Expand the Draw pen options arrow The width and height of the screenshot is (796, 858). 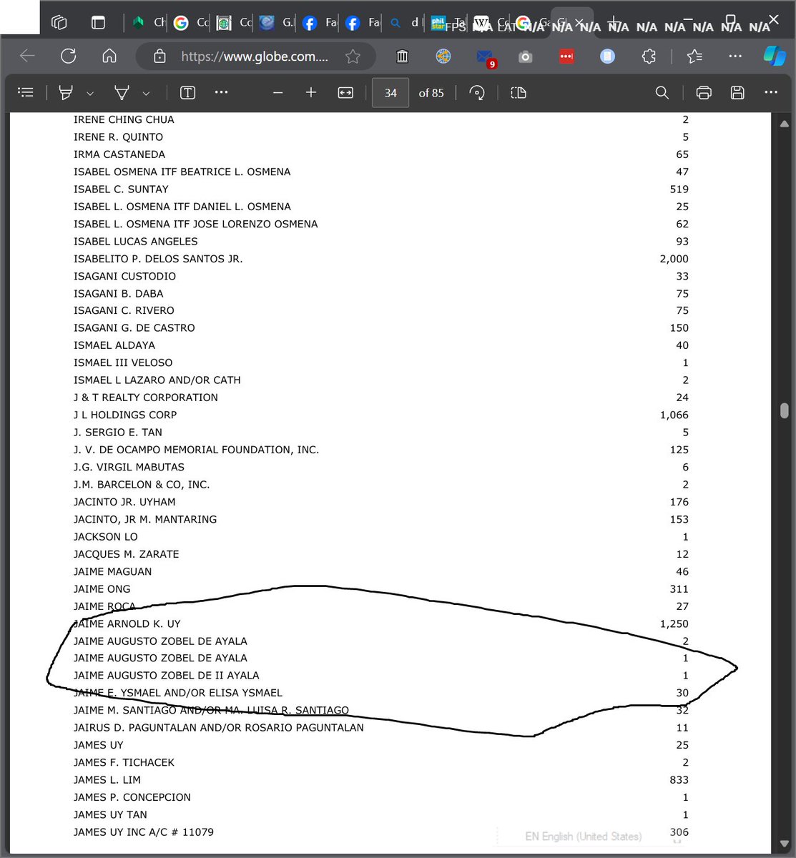pos(146,93)
